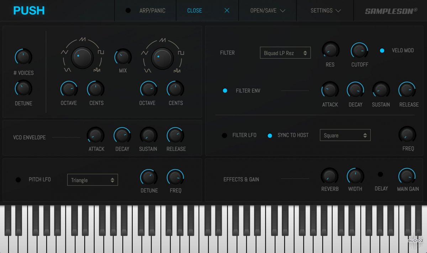Enable the PITCH LFO toggle
The image size is (427, 253).
click(x=18, y=180)
